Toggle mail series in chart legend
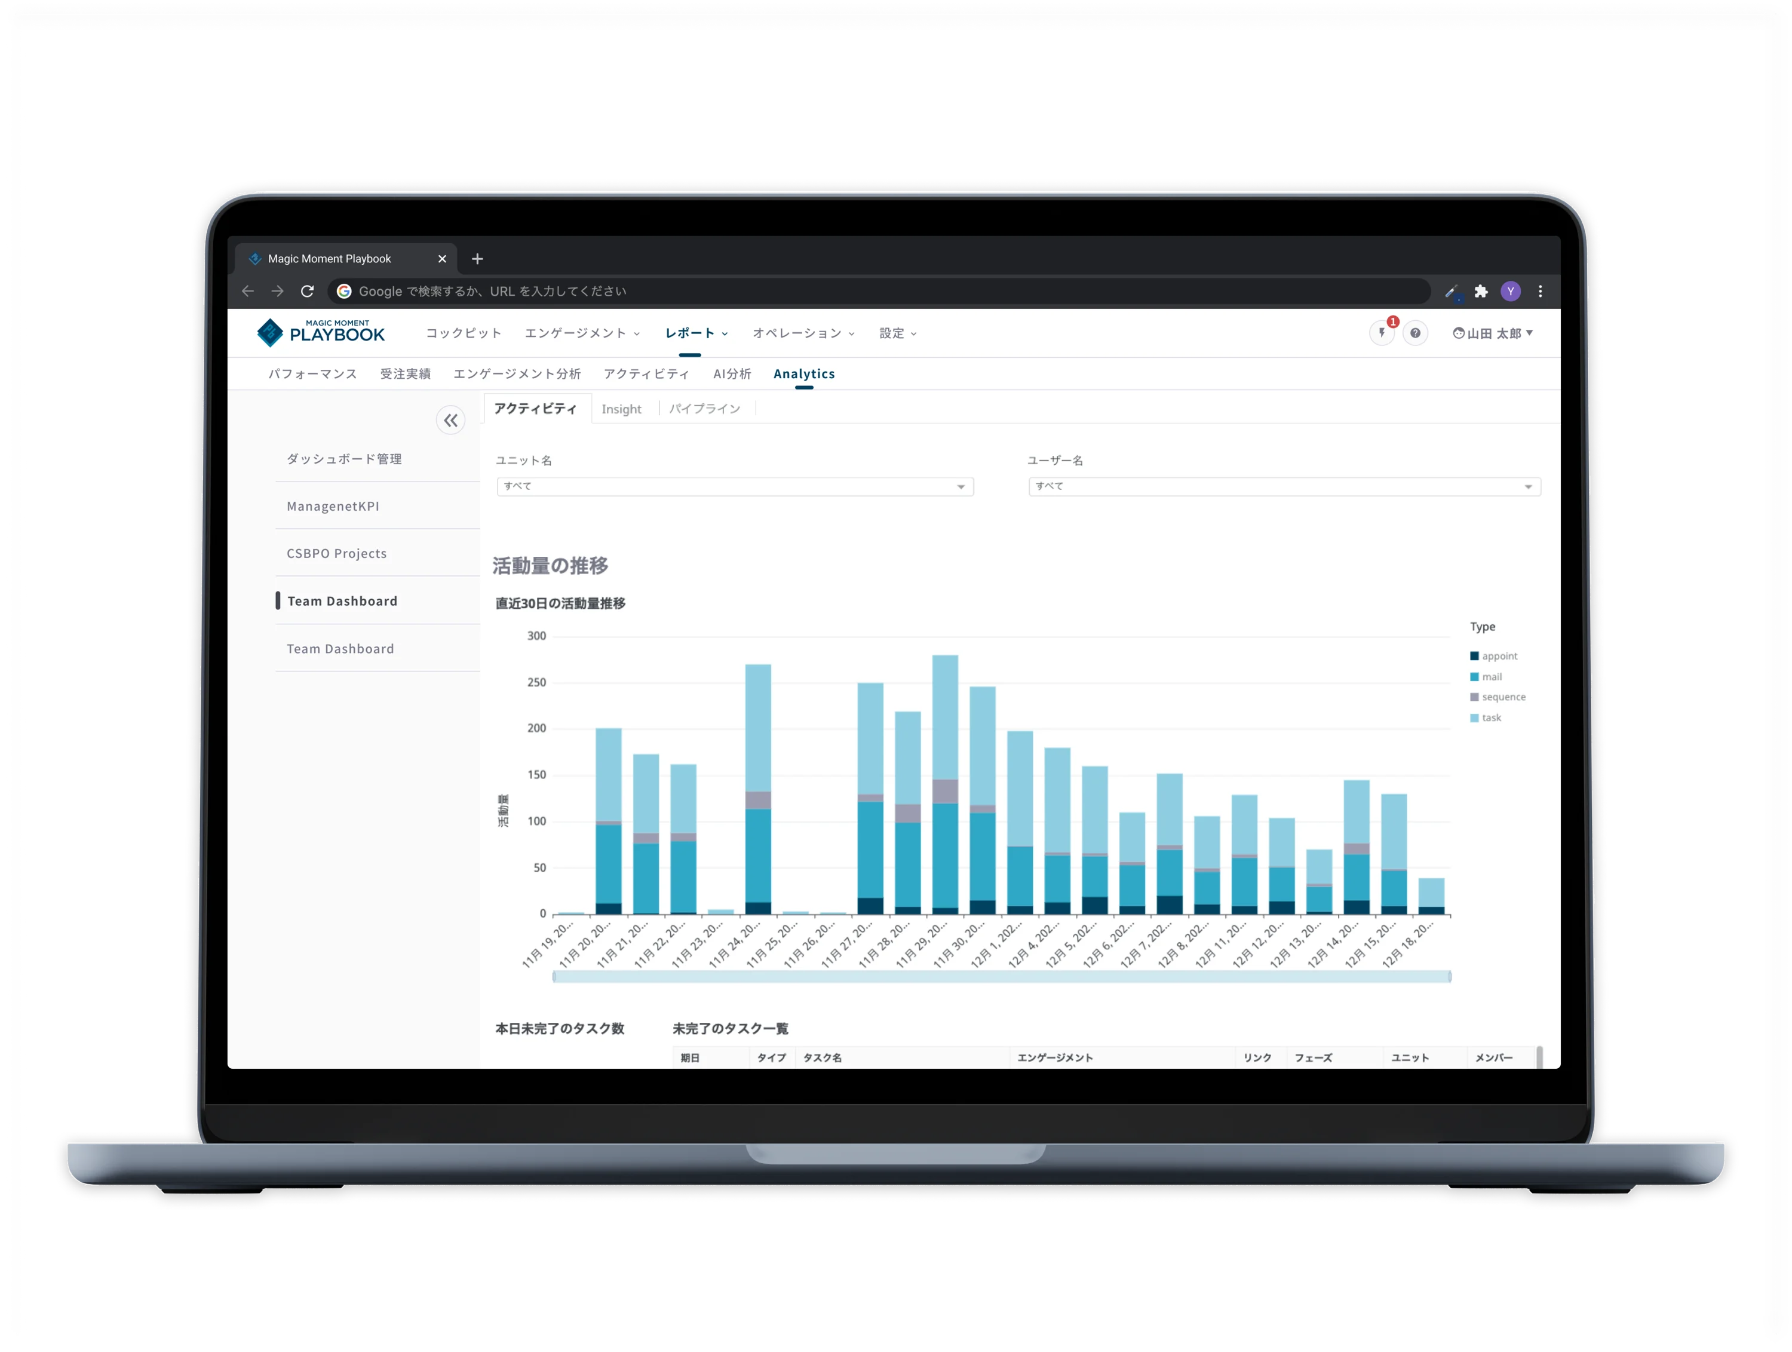This screenshot has width=1792, height=1352. click(1486, 676)
